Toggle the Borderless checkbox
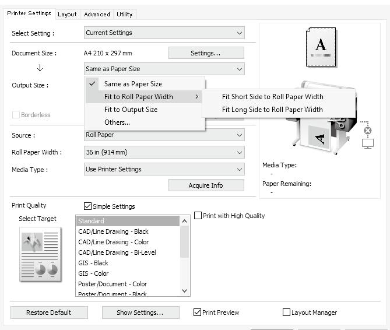390x330 pixels. [x=16, y=115]
